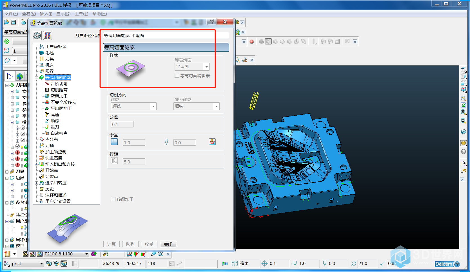Select 平坦面加工 in strategy tree
The image size is (470, 272).
tap(61, 109)
